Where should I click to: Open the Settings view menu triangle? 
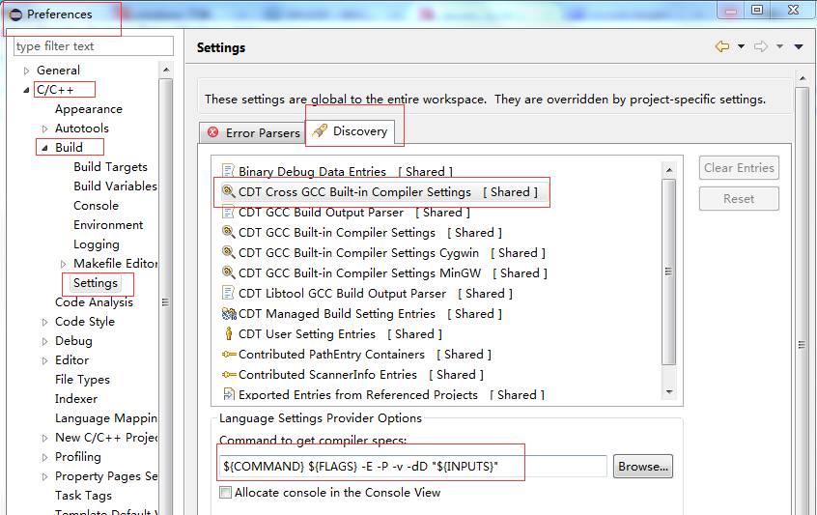[x=799, y=47]
